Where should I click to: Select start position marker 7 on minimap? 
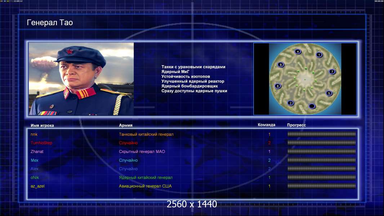(332, 72)
